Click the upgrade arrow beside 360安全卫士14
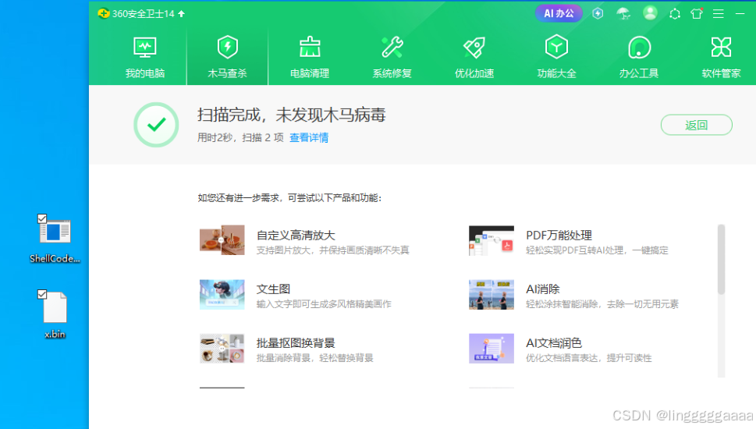756x429 pixels. click(x=181, y=13)
